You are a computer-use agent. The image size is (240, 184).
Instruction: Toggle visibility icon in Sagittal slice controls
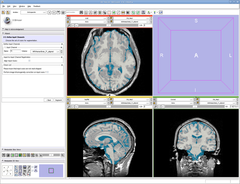point(73,107)
